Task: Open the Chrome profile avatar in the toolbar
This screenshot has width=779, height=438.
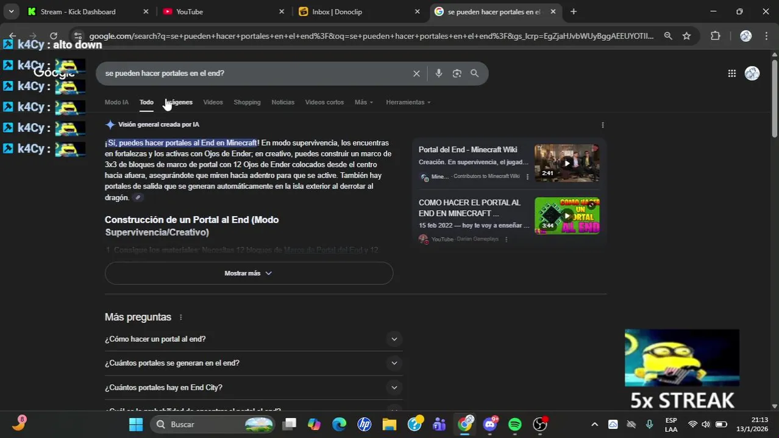Action: click(745, 36)
